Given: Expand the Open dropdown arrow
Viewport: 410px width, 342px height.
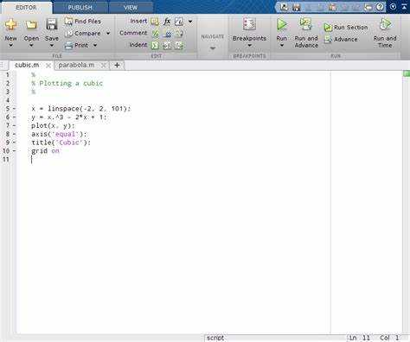Looking at the screenshot, I should (x=31, y=46).
